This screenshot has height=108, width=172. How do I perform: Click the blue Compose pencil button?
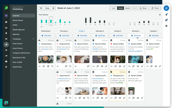[166, 8]
